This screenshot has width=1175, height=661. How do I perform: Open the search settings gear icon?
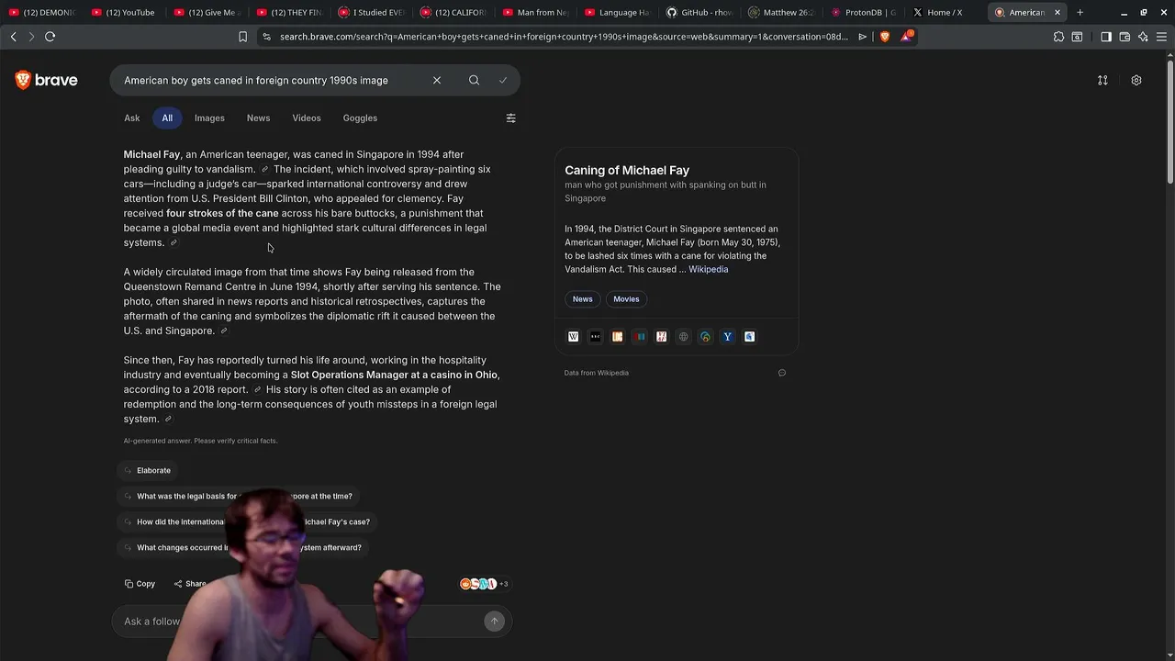1136,80
